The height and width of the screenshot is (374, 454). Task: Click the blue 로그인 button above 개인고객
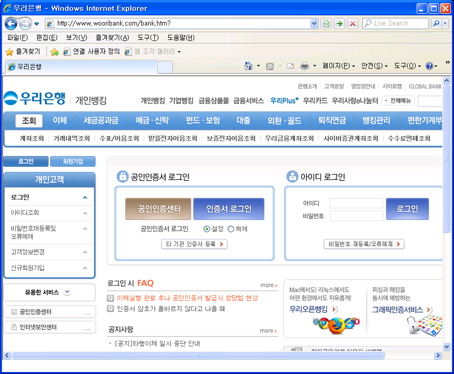pyautogui.click(x=26, y=161)
